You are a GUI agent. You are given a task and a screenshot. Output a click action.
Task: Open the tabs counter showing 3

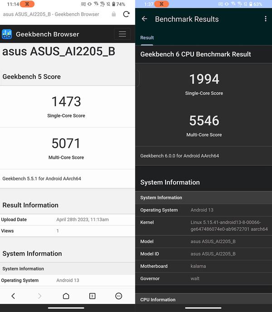(x=92, y=296)
